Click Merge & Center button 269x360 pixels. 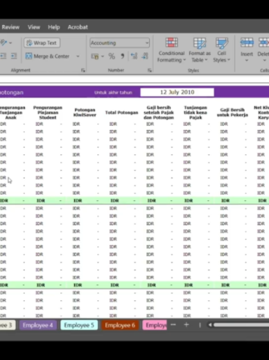[x=47, y=56]
